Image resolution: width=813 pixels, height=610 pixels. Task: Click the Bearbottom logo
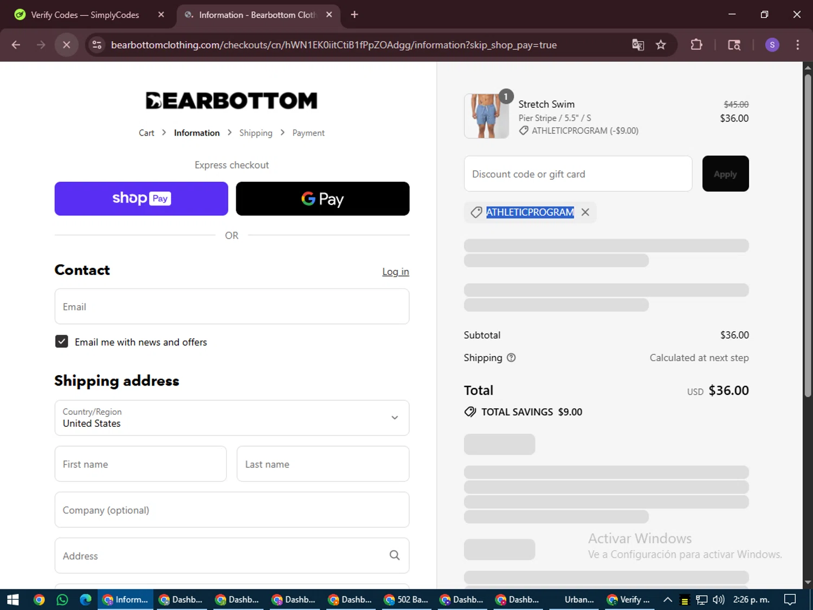point(231,101)
